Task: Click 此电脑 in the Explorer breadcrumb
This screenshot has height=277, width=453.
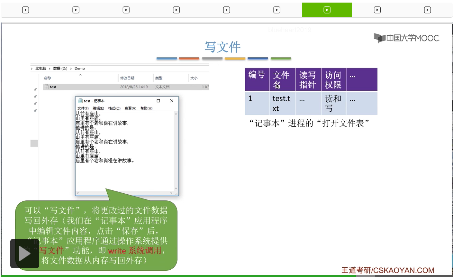Action: [41, 69]
